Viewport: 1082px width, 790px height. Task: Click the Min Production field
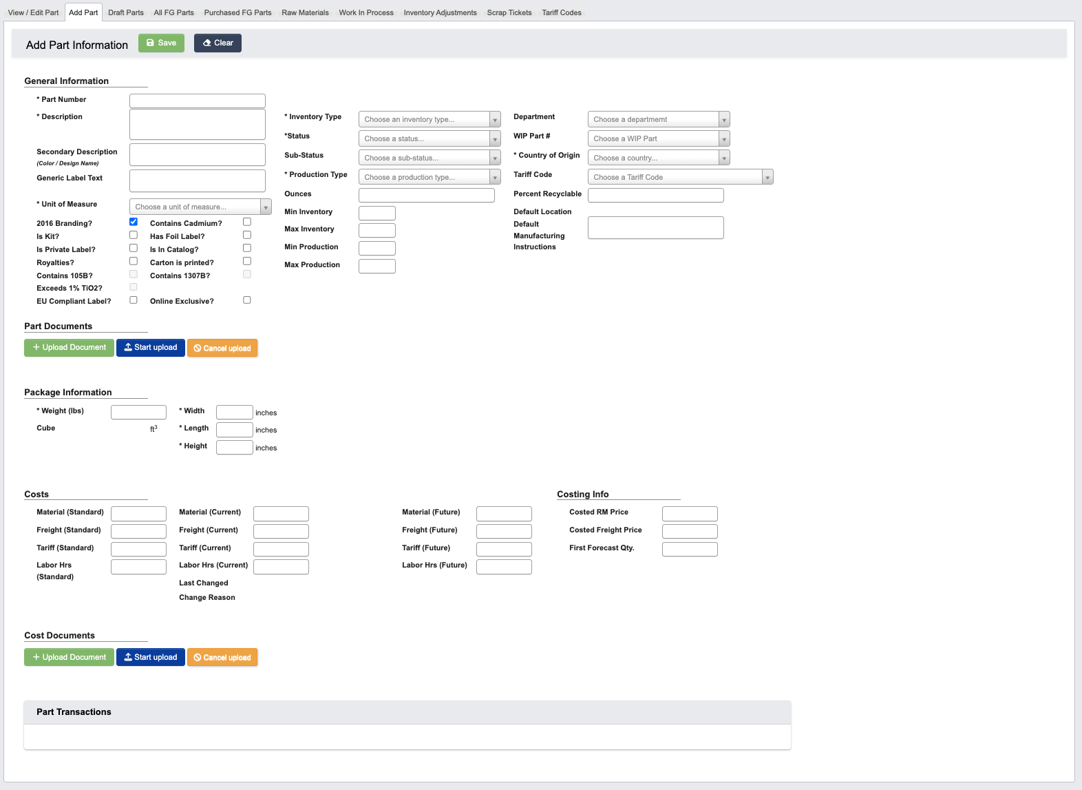pyautogui.click(x=377, y=248)
